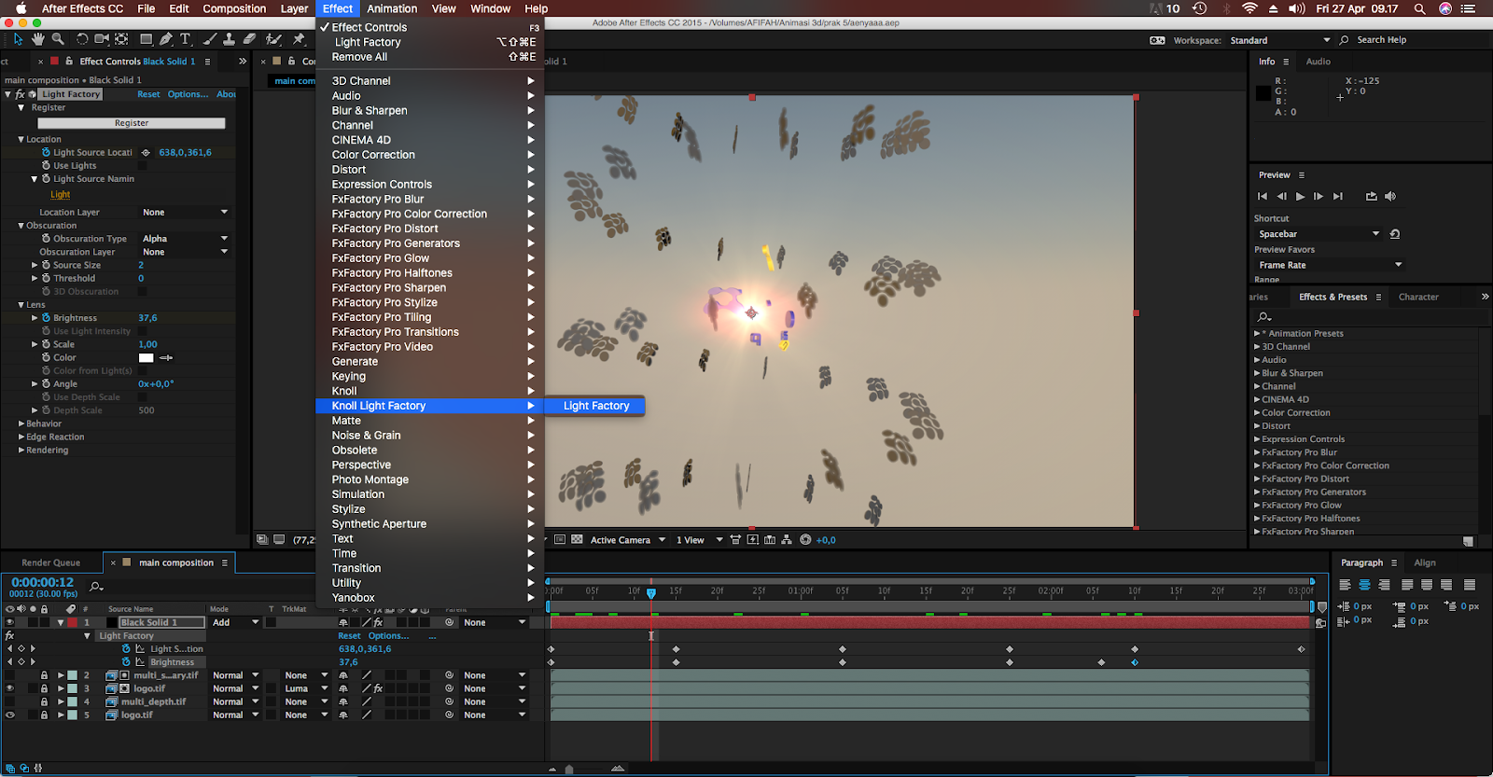
Task: Open the Obscuration Layer dropdown
Action: tap(185, 252)
